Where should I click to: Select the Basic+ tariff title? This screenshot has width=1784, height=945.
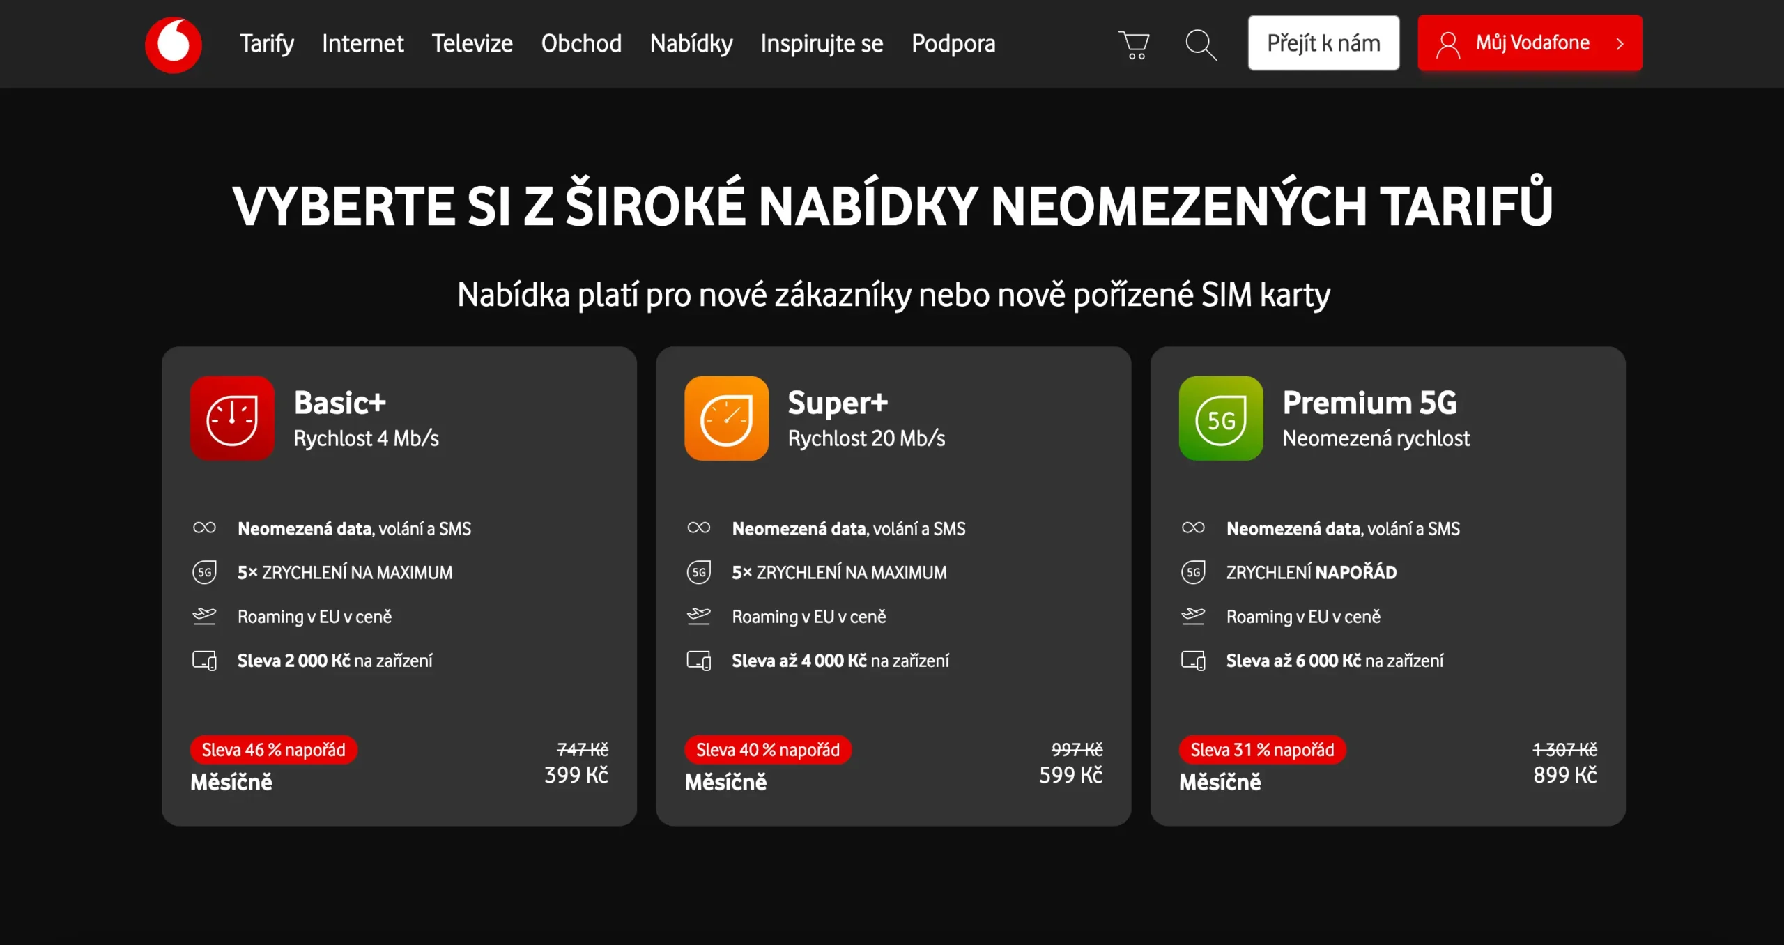(339, 403)
